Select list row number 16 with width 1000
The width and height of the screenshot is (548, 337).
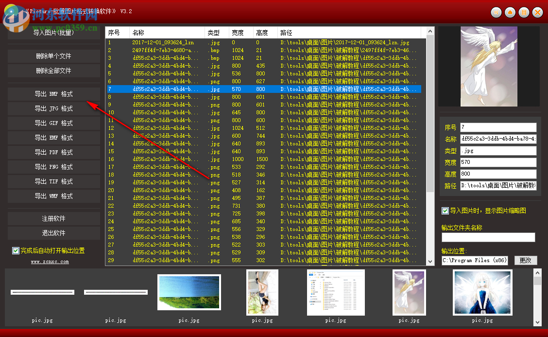pyautogui.click(x=264, y=159)
